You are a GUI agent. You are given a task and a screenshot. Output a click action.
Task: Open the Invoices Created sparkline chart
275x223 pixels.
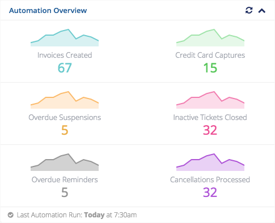[x=65, y=37]
